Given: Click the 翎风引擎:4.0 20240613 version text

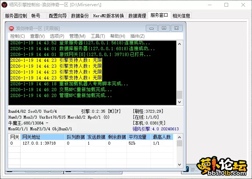Looking at the screenshot, I should point(156,129).
